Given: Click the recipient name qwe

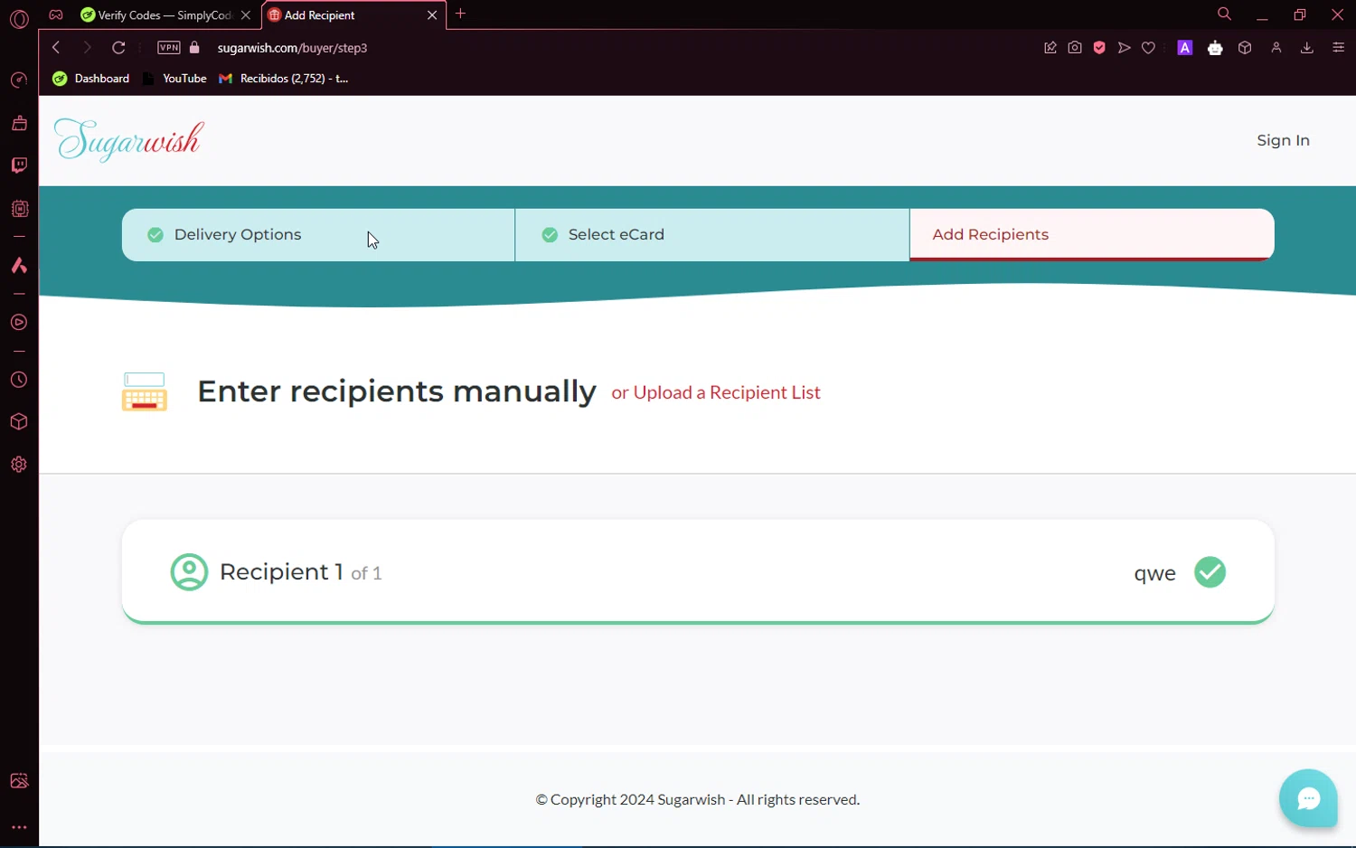Looking at the screenshot, I should pyautogui.click(x=1154, y=573).
